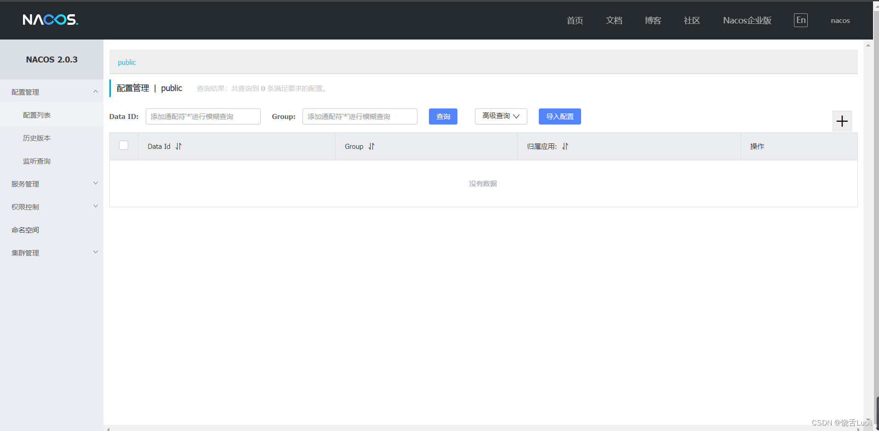Tick the select-all checkbox in table header
This screenshot has width=879, height=431.
click(124, 145)
